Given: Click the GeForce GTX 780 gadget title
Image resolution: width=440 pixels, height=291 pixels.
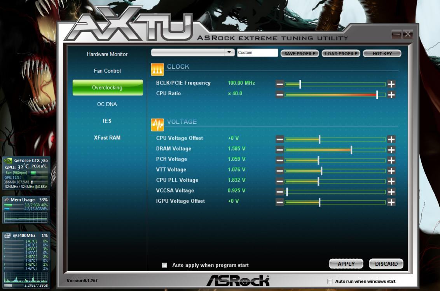Looking at the screenshot, I should pos(31,160).
